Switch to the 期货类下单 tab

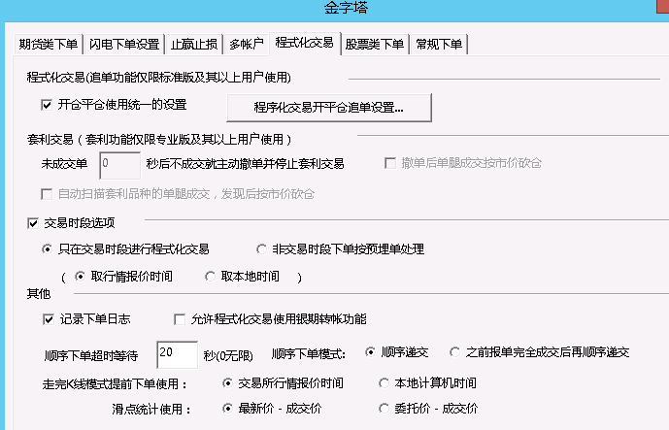[x=49, y=44]
